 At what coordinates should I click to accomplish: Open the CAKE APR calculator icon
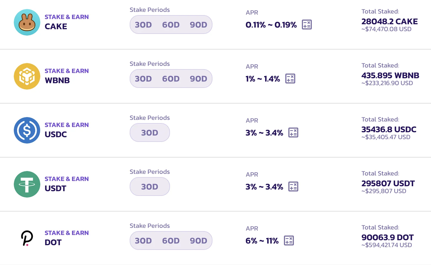click(x=307, y=25)
